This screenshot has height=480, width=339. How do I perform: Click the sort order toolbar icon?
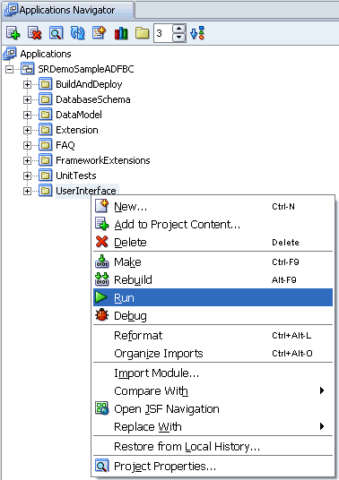(x=197, y=33)
